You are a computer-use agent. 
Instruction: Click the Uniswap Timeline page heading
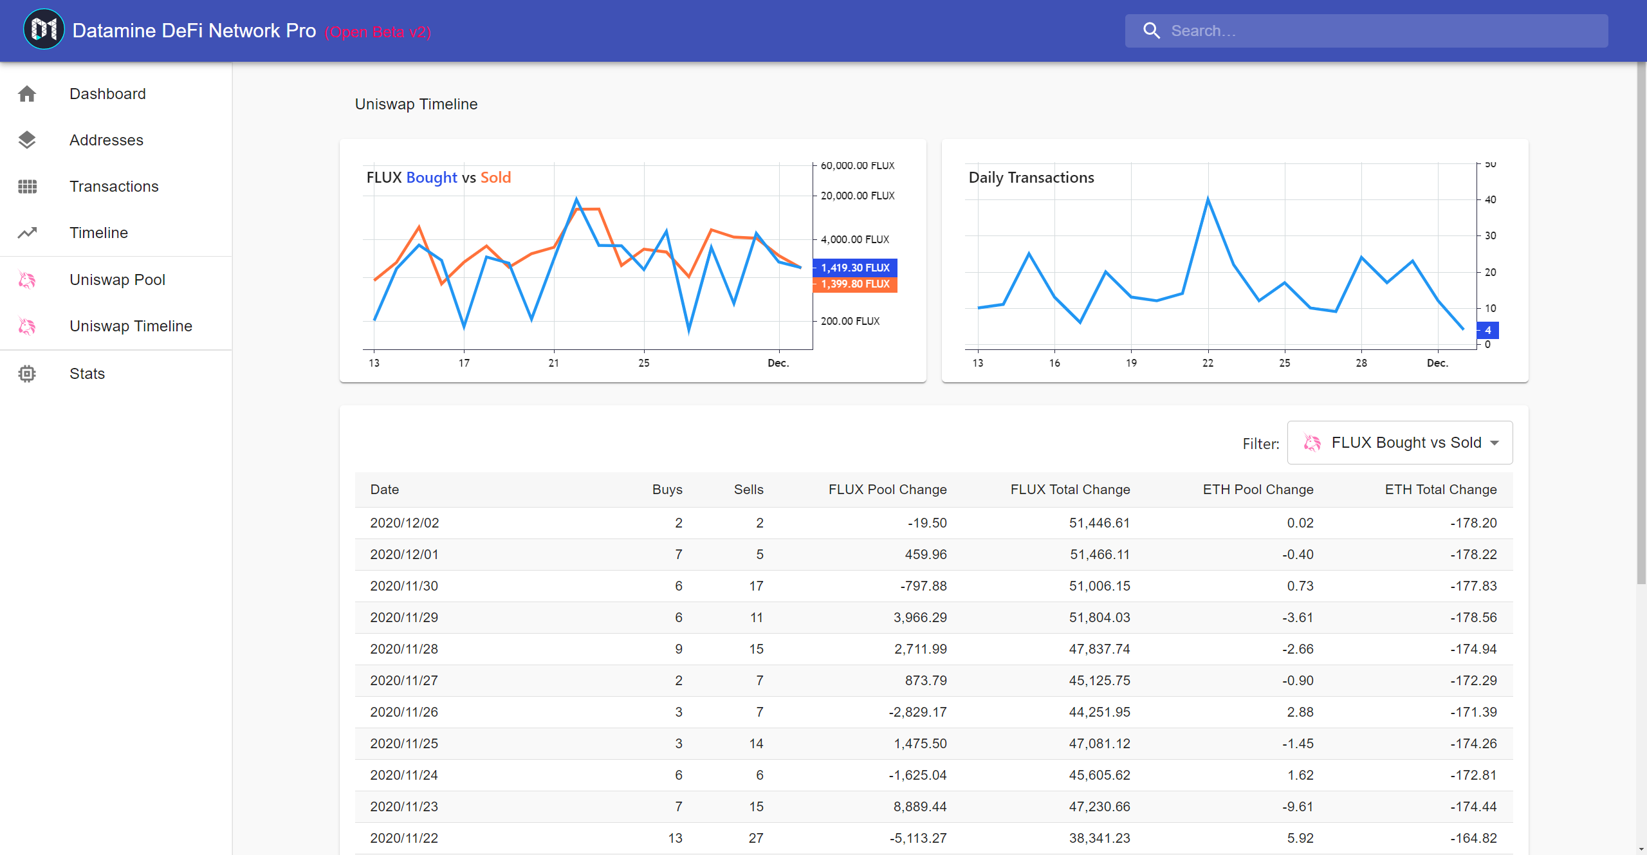(x=416, y=104)
